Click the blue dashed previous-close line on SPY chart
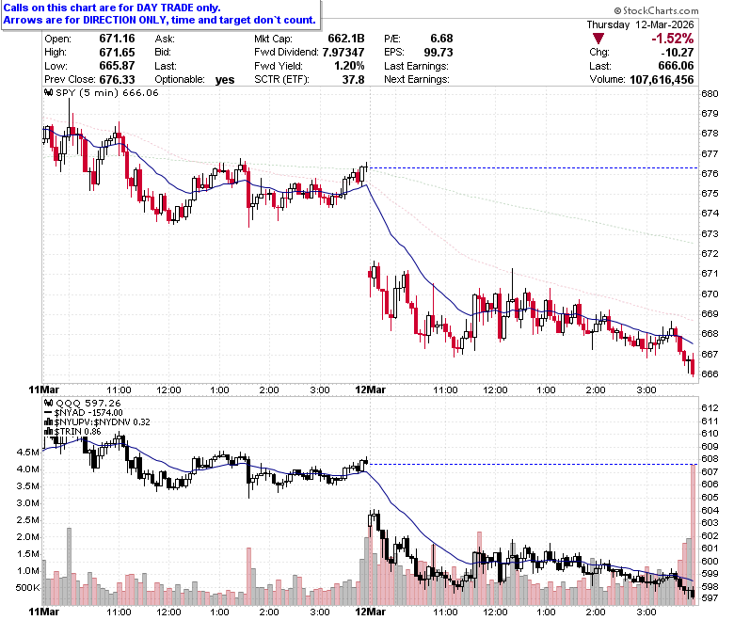Viewport: 734px width, 620px height. pos(534,167)
